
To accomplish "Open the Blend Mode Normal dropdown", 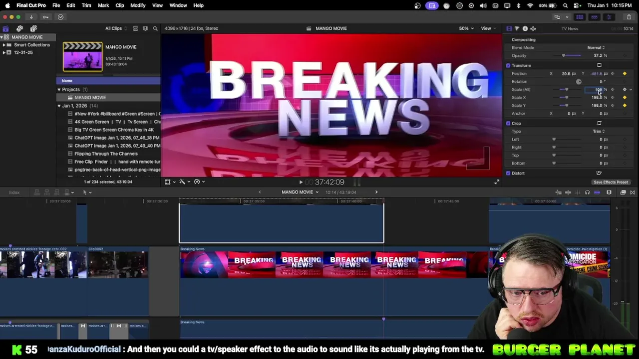I will [596, 47].
